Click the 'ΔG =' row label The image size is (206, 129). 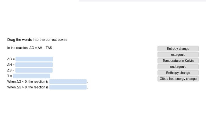(11, 59)
